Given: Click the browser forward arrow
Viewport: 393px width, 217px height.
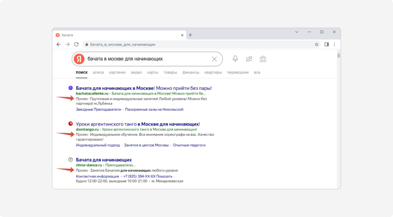Looking at the screenshot, I should pos(68,44).
